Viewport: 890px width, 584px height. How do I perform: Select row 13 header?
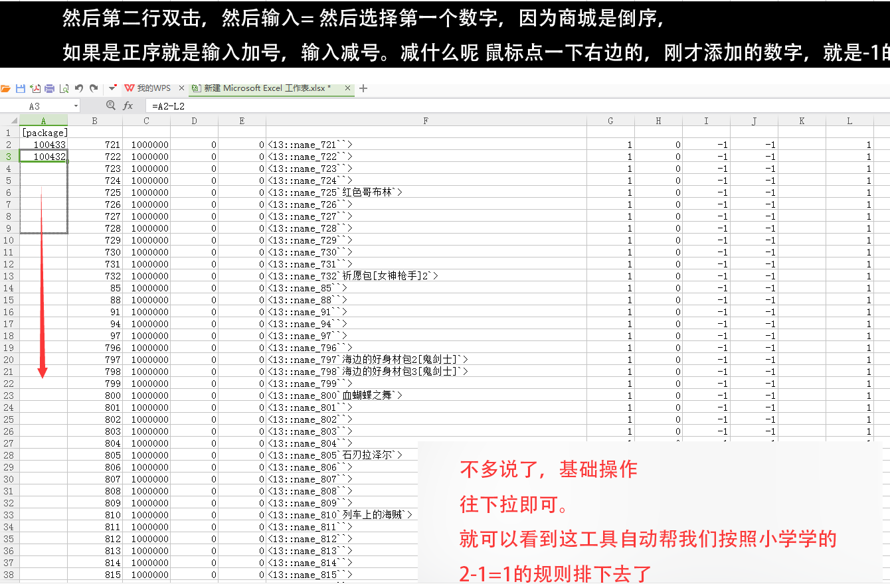pos(9,276)
